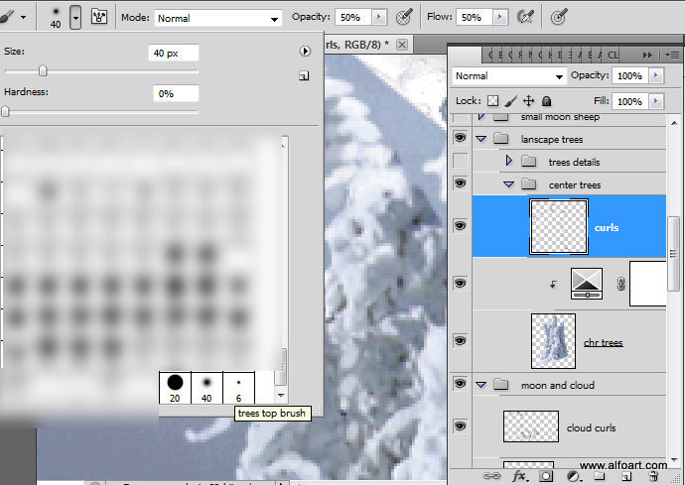Select the chr trees layer
The image size is (685, 485).
coord(602,343)
